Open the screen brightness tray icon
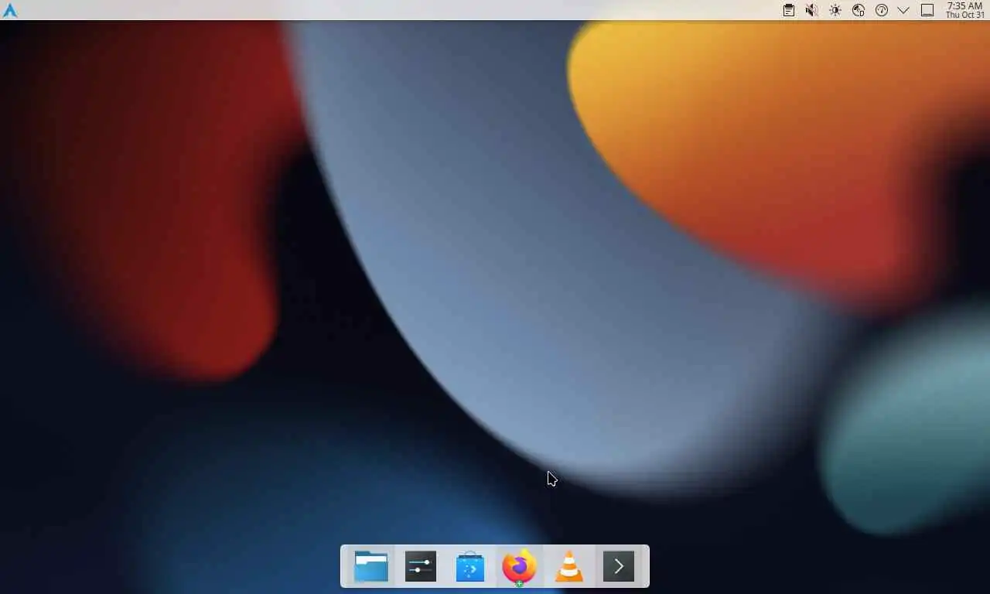 (x=835, y=10)
